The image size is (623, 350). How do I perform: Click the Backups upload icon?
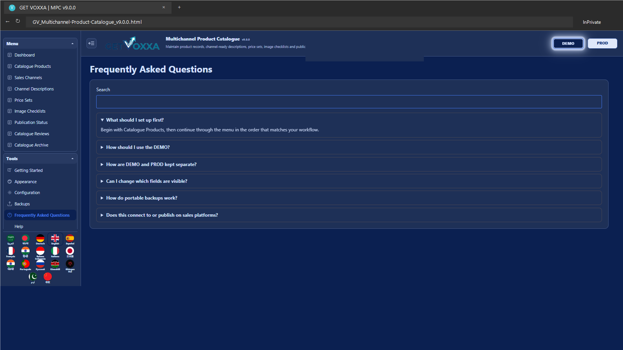[10, 204]
